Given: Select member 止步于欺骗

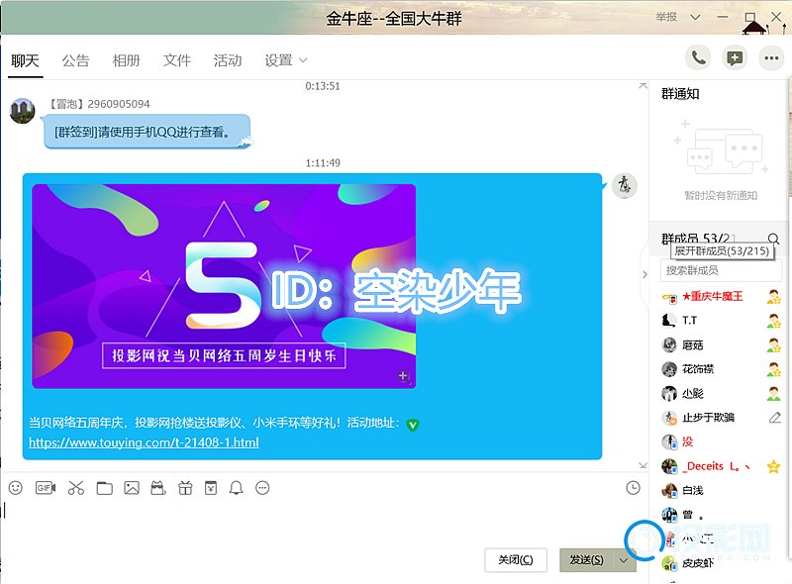Looking at the screenshot, I should point(708,418).
